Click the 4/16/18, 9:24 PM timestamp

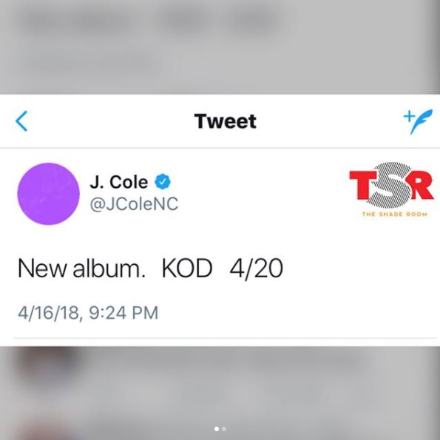(x=88, y=313)
